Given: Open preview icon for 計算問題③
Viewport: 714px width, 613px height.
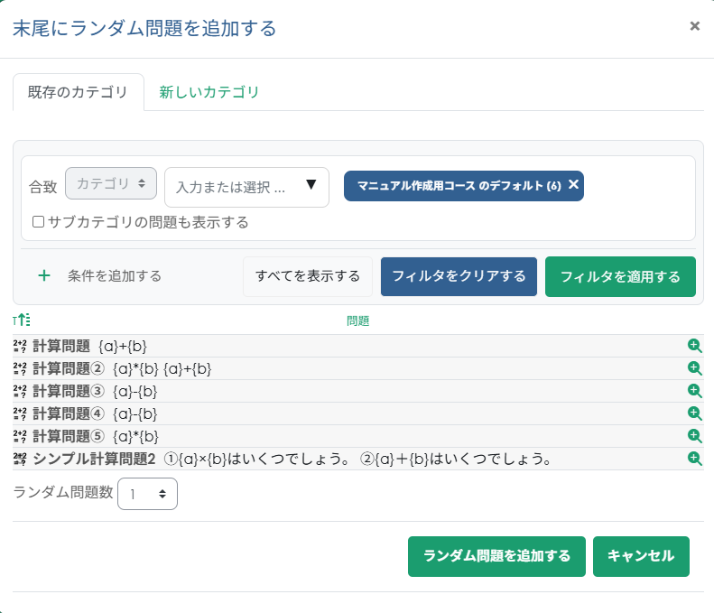Looking at the screenshot, I should pyautogui.click(x=694, y=391).
